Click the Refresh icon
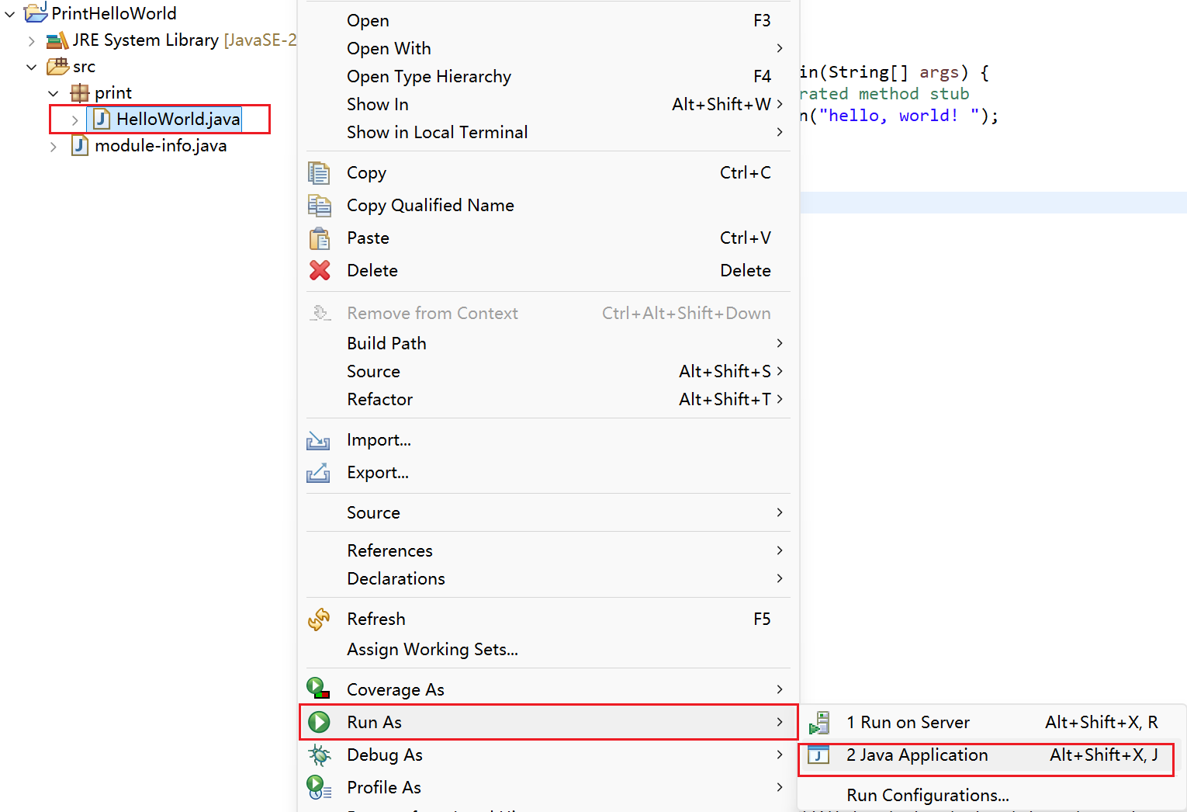 [319, 619]
